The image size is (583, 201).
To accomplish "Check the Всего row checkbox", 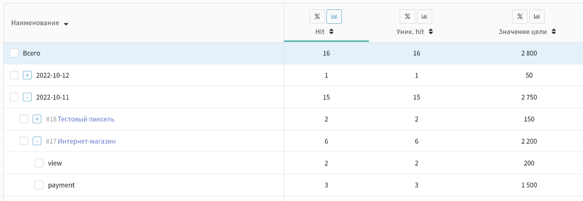I will (14, 53).
